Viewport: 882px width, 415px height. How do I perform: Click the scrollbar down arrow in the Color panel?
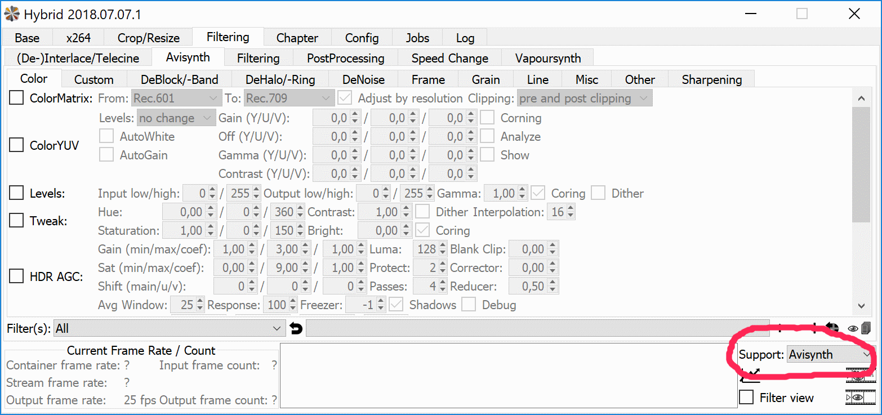point(861,306)
